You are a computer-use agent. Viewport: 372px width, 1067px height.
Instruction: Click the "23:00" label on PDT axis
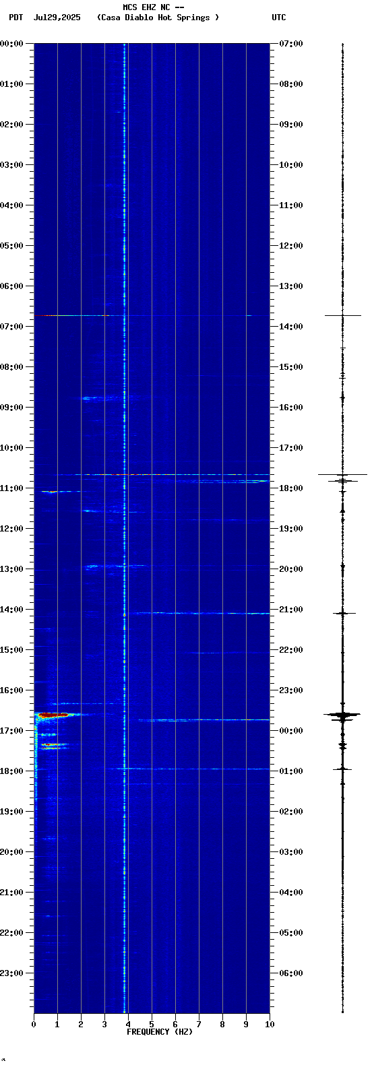12,973
